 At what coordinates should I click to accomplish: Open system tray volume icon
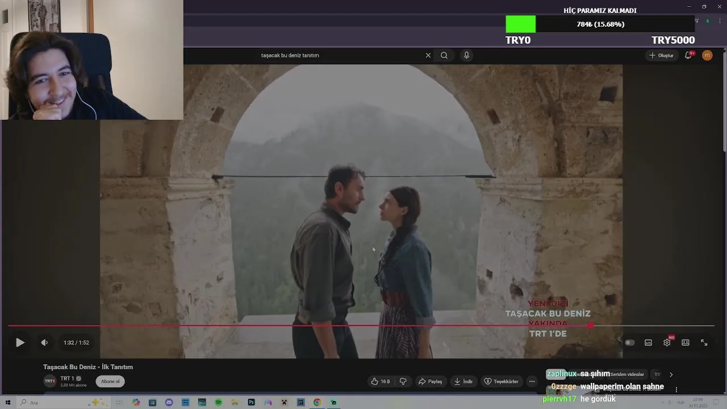pyautogui.click(x=669, y=402)
